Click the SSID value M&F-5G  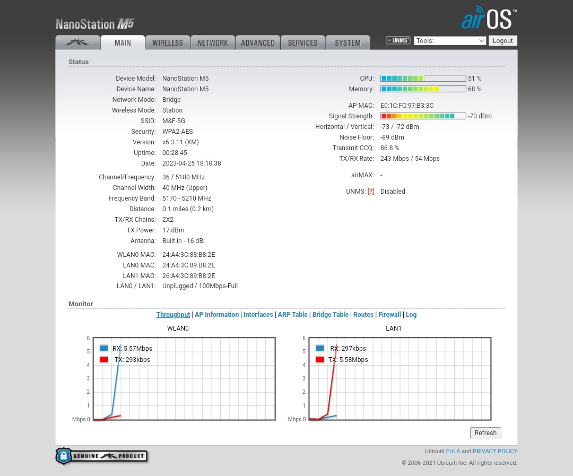[173, 120]
